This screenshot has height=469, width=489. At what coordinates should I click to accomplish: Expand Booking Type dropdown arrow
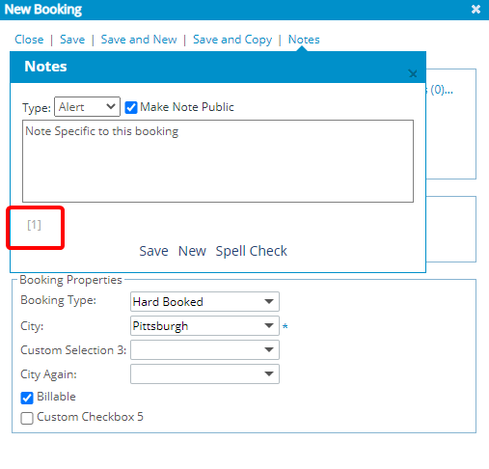(269, 302)
